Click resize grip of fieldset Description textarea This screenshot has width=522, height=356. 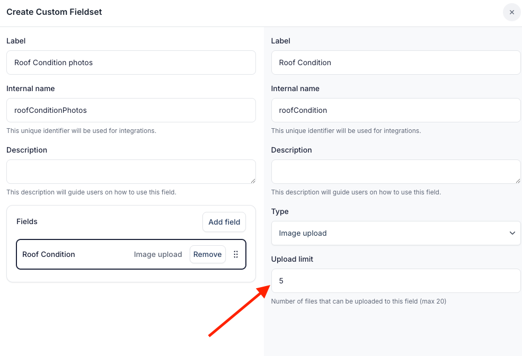(253, 181)
